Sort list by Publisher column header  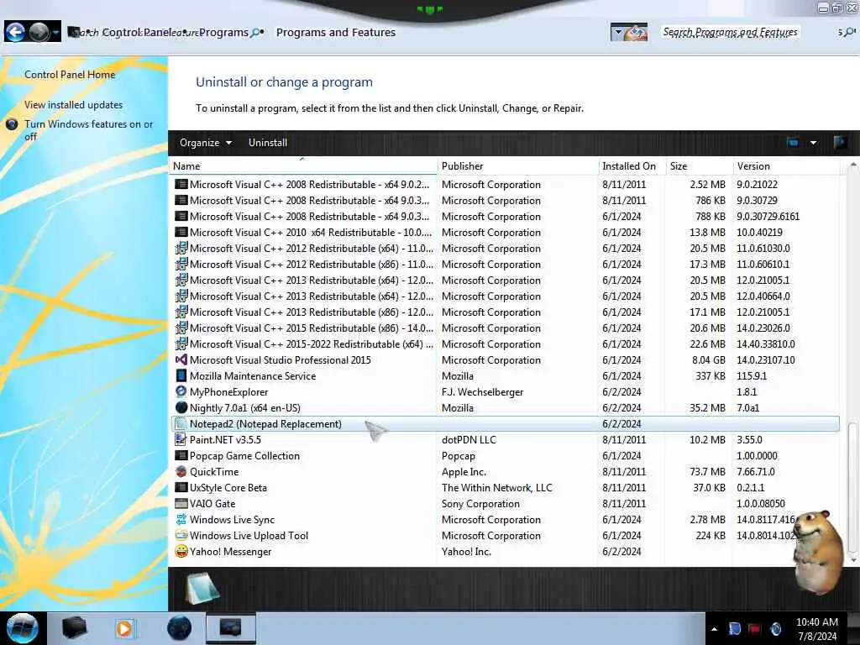[517, 166]
